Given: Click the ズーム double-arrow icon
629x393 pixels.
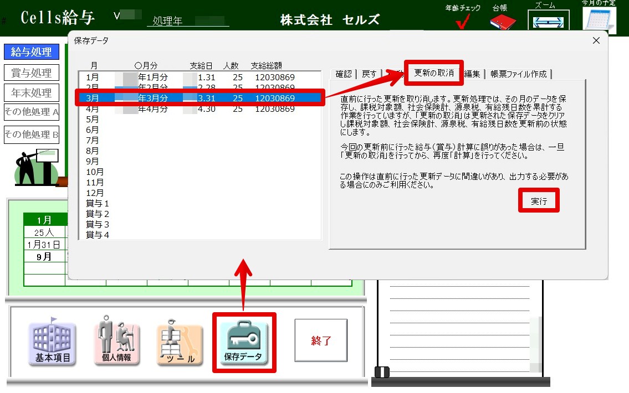Looking at the screenshot, I should pos(549,21).
